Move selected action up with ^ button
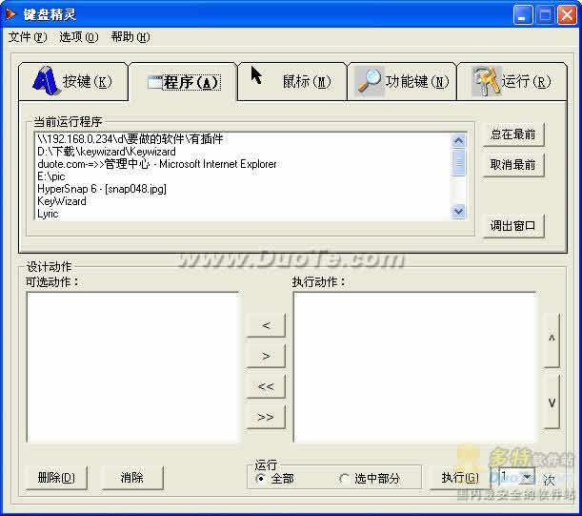Screen dimensions: 582x516 552,340
